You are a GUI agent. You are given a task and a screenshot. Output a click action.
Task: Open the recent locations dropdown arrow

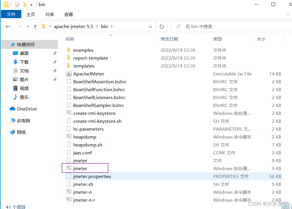pyautogui.click(x=28, y=27)
